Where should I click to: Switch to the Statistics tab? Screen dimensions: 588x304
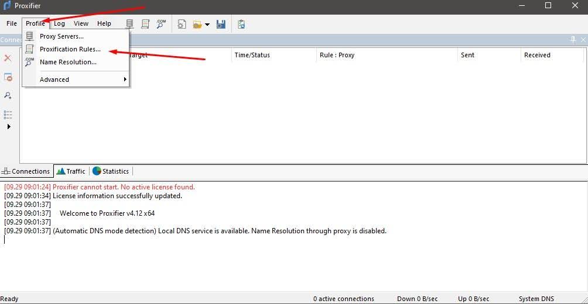(111, 171)
